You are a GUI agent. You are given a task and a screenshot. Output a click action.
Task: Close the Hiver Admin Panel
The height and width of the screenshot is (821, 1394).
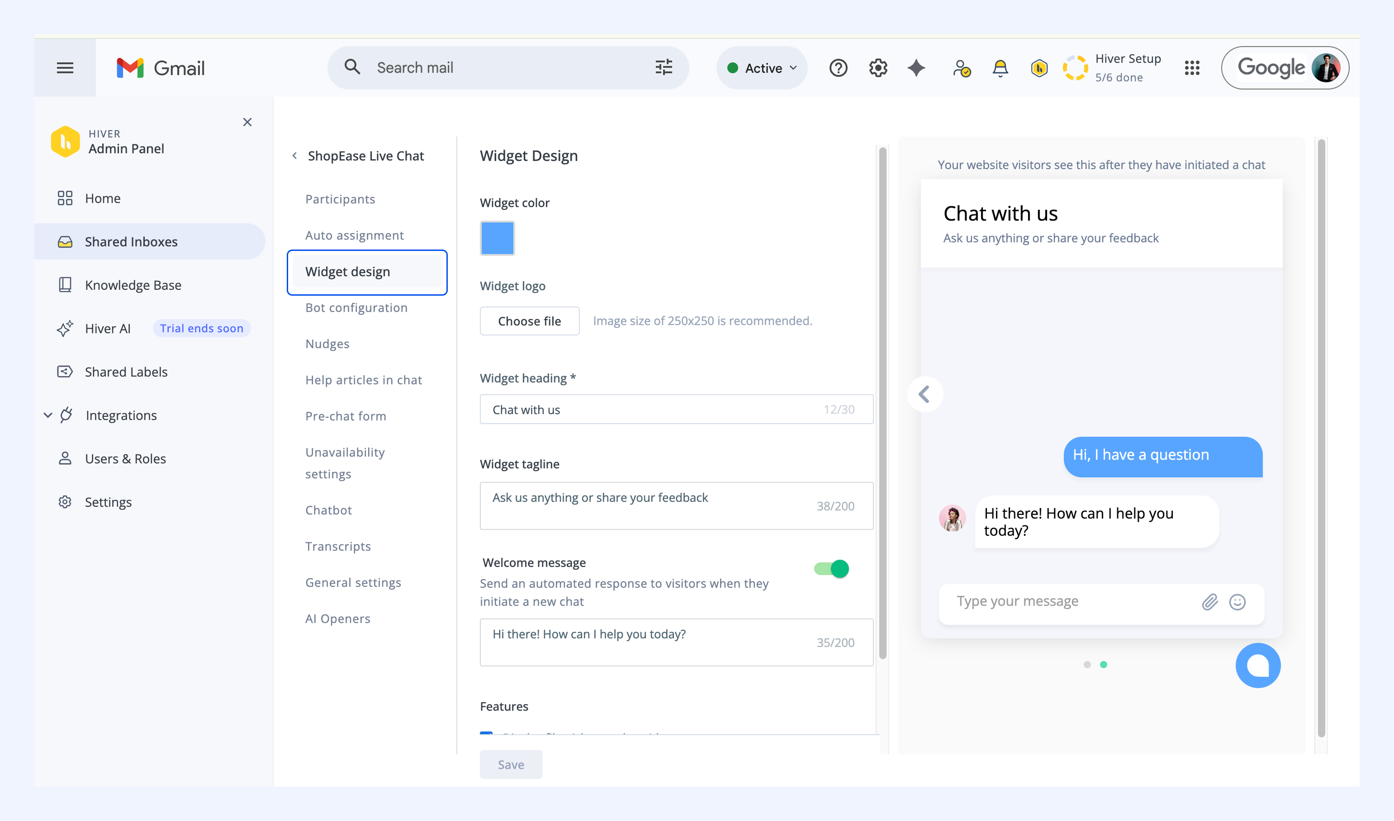pyautogui.click(x=247, y=122)
